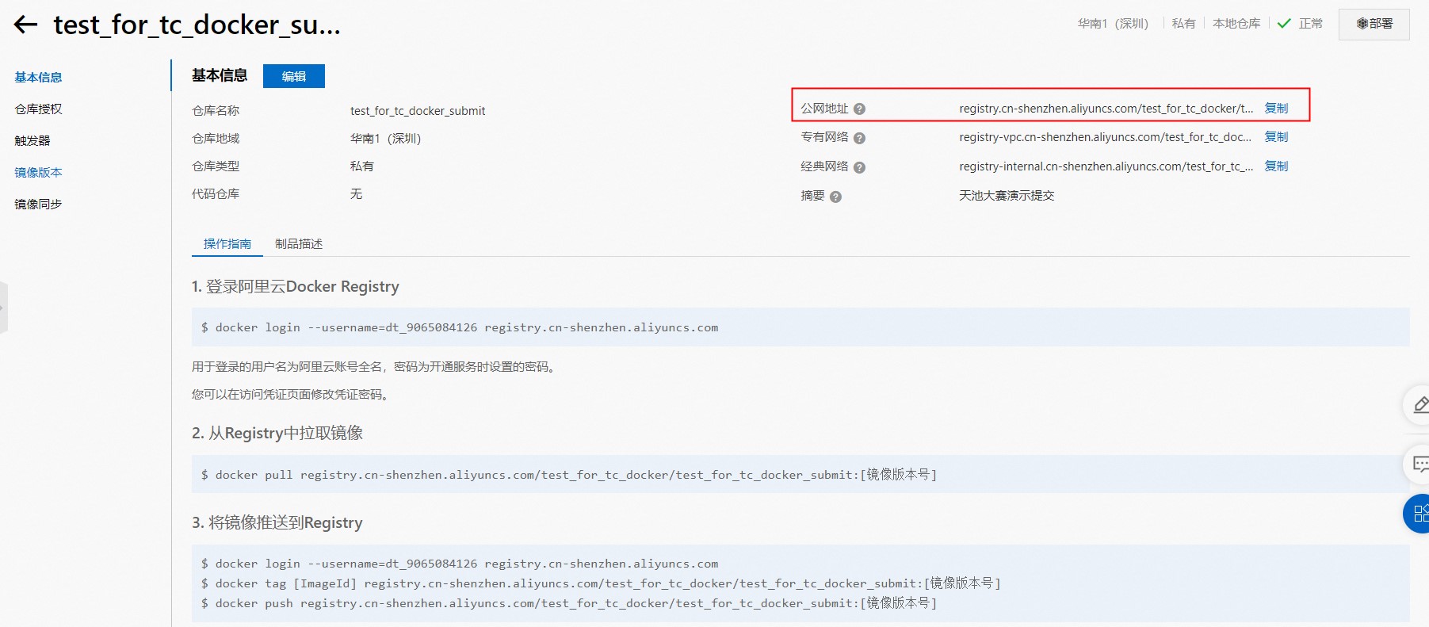This screenshot has height=627, width=1429.
Task: Click the help icon next to 公网地址
Action: click(859, 109)
